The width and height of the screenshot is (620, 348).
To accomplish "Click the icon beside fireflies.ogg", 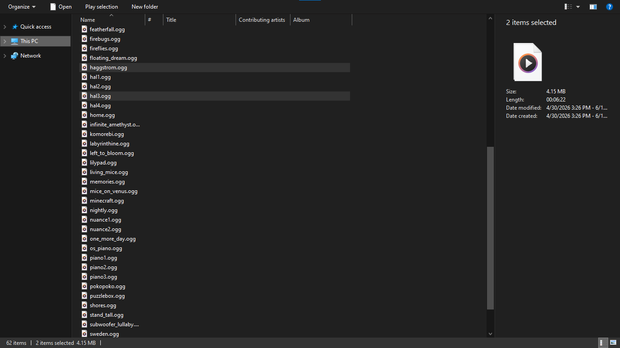I will tap(84, 48).
